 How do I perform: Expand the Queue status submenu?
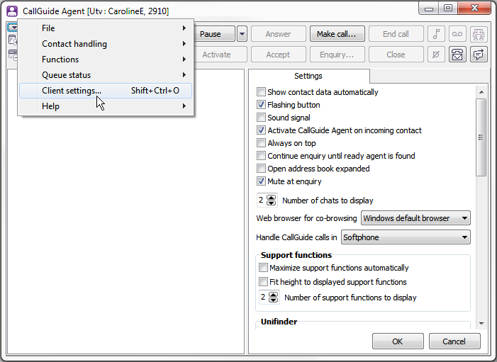[106, 75]
